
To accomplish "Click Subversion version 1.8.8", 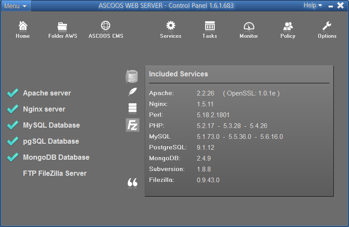I will click(x=204, y=169).
